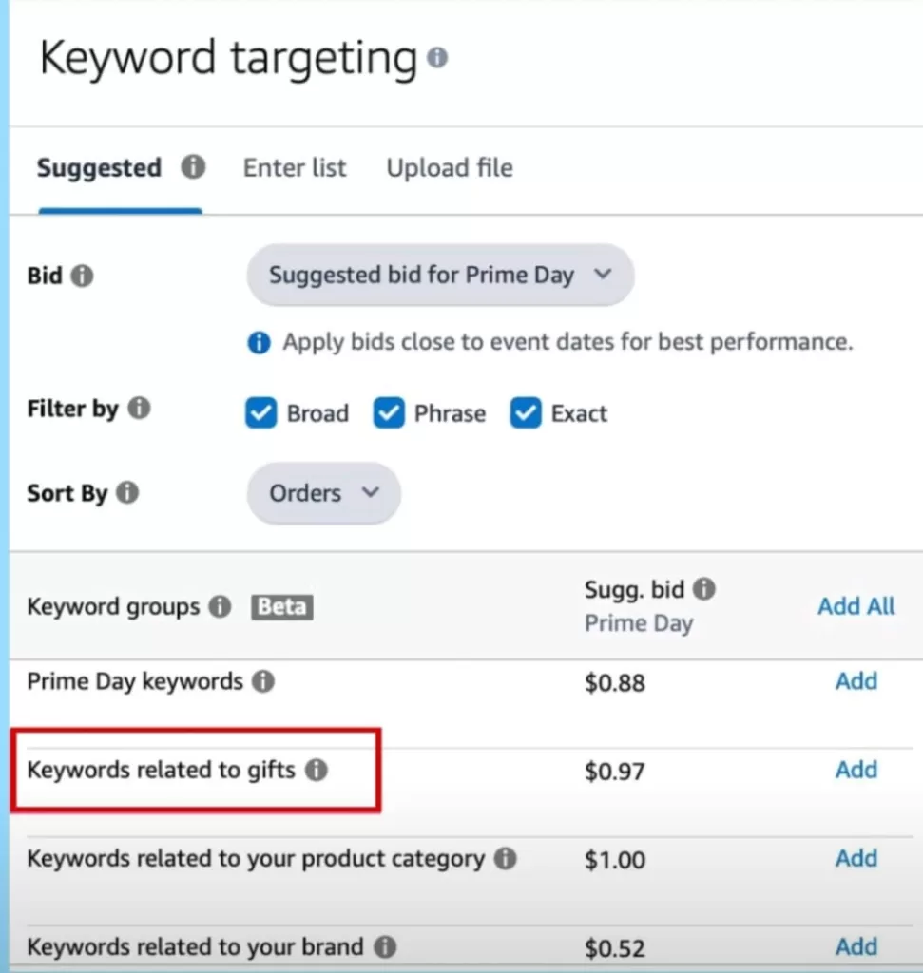The width and height of the screenshot is (923, 973).
Task: Click info icon beside Keyword groups
Action: [220, 606]
